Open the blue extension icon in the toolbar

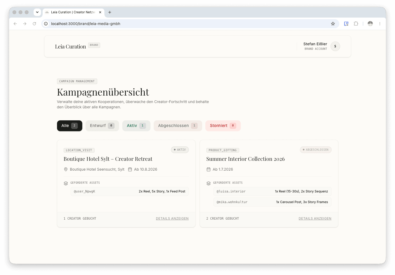(x=346, y=24)
